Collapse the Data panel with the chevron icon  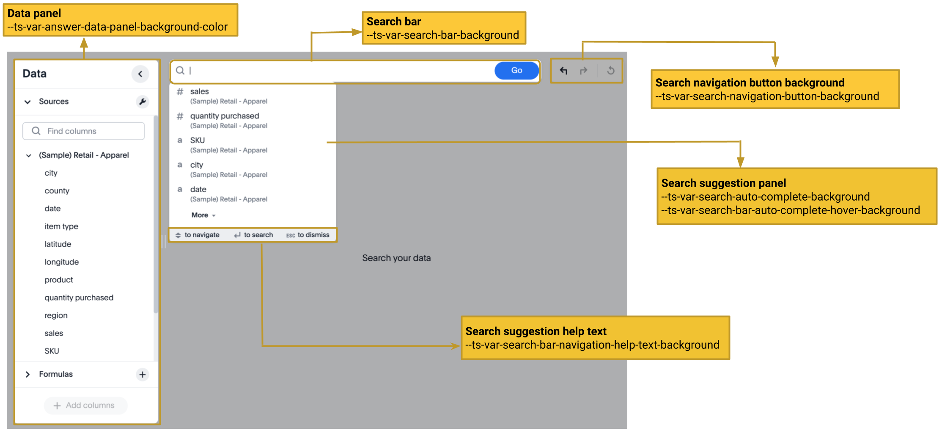140,74
